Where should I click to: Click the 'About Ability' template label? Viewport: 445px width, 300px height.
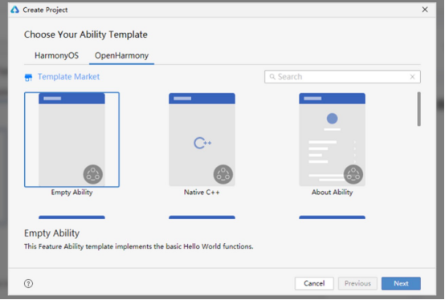click(x=332, y=193)
